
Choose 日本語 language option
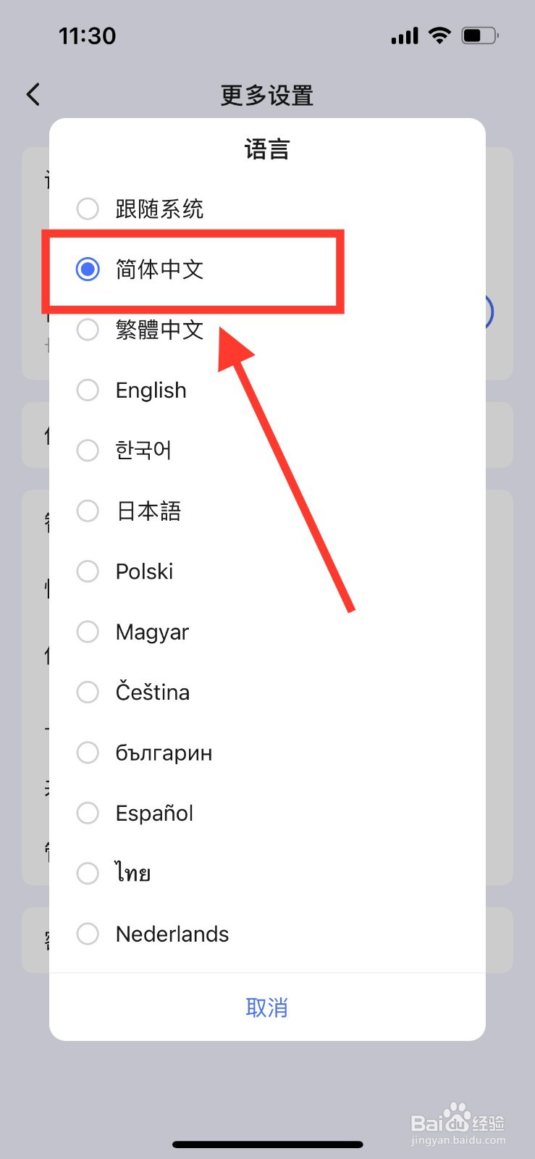[88, 511]
